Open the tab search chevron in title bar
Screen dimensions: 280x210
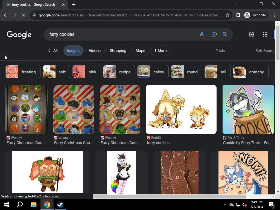[x=236, y=4]
